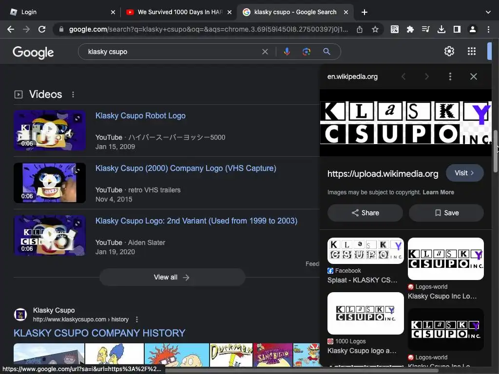The width and height of the screenshot is (499, 374).
Task: Play the 2000 Company Logo VHS thumbnail
Action: 50,183
